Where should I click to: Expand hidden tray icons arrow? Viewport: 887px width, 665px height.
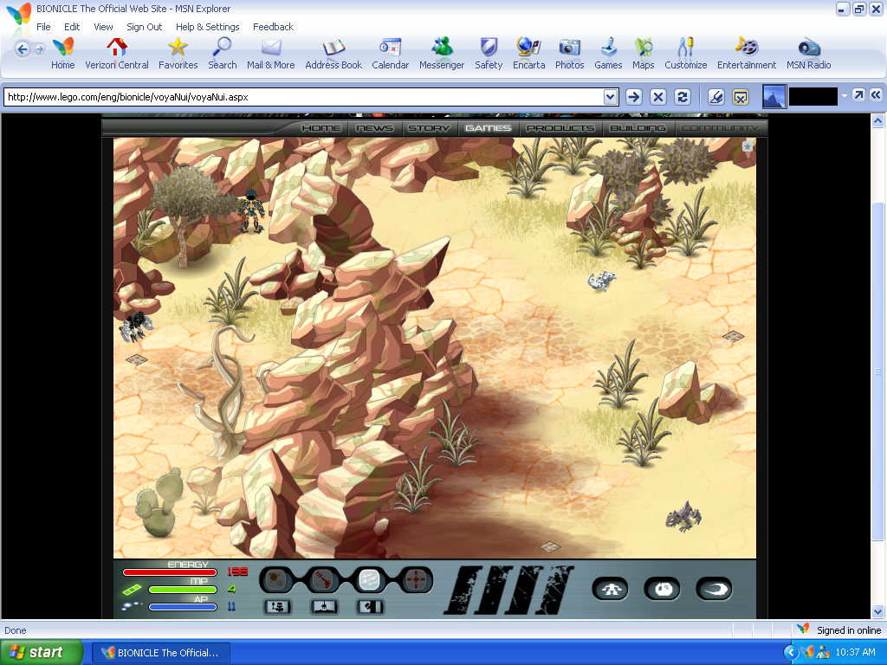point(791,653)
